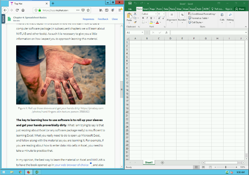Toggle Bold formatting in Excel
Screen dimensions: 249x175
[143, 18]
